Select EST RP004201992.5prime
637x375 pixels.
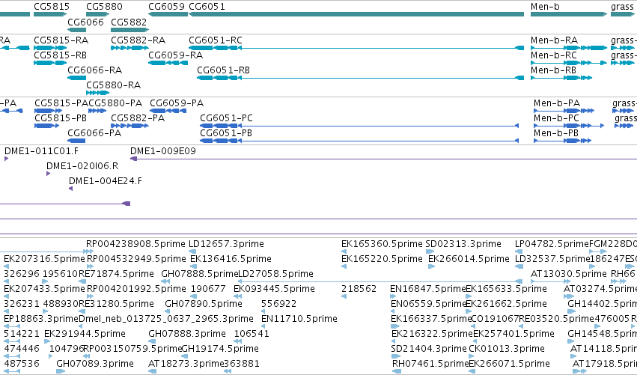(136, 289)
